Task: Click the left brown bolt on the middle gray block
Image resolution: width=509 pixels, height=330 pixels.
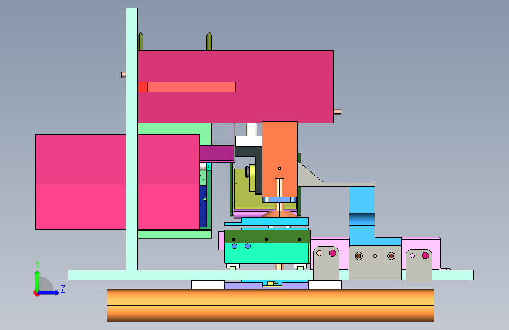Action: 359,256
